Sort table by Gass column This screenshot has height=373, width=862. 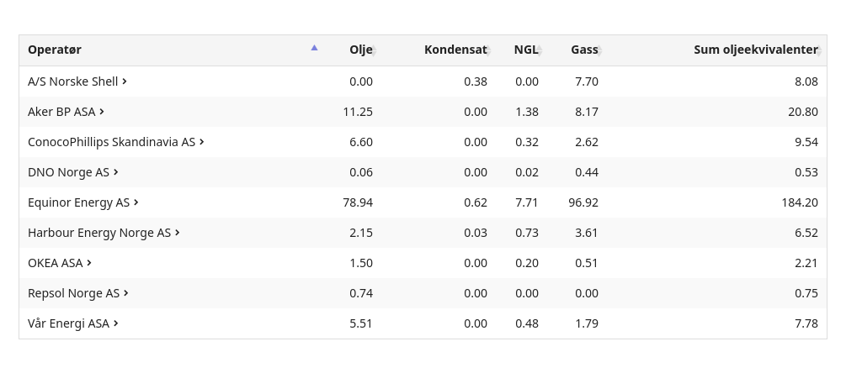coord(584,50)
